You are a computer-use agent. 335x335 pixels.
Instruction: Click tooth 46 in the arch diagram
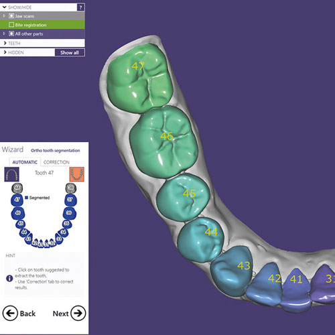18,213
